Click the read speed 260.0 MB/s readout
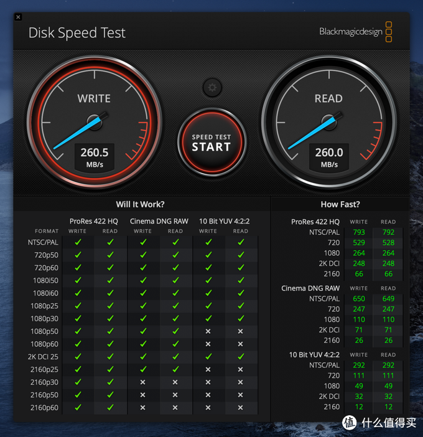Image resolution: width=423 pixels, height=437 pixels. coord(329,157)
